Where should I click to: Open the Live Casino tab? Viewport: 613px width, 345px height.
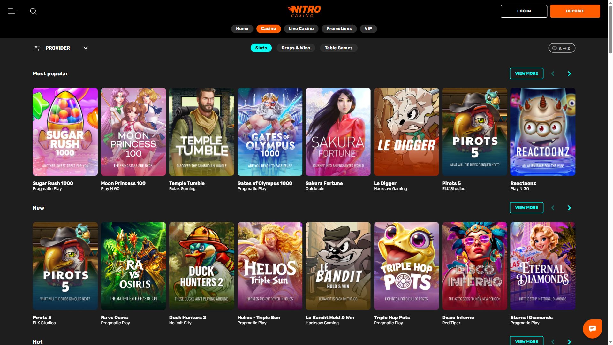(x=301, y=29)
